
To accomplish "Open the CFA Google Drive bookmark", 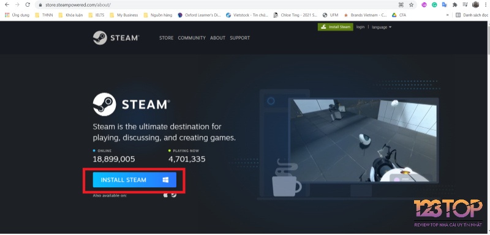I will pos(399,15).
